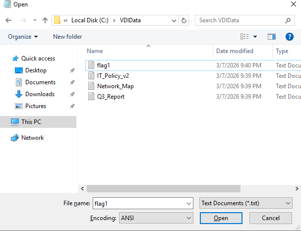Open Desktop in the navigation pane
The width and height of the screenshot is (301, 231).
(x=36, y=70)
